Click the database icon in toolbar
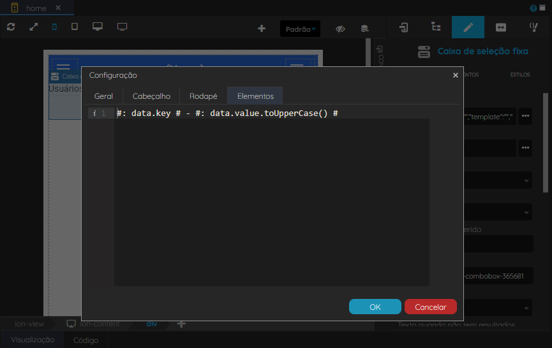This screenshot has width=552, height=348. [365, 29]
